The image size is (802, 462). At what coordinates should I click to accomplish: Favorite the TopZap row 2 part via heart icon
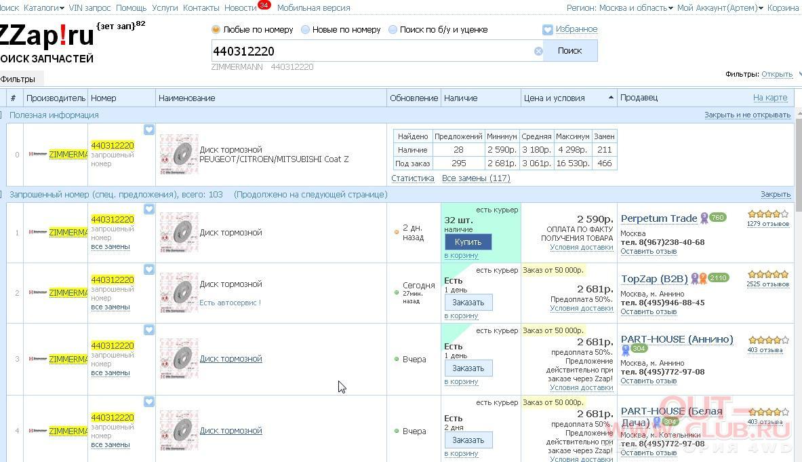pos(149,269)
